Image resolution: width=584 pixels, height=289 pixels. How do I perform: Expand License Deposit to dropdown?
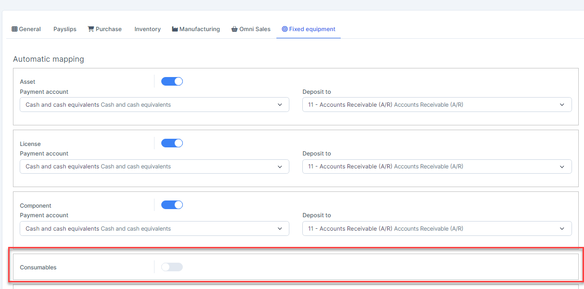click(x=437, y=167)
